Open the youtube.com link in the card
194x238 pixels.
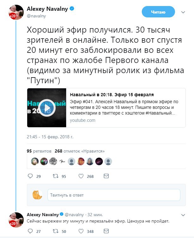coord(83,120)
